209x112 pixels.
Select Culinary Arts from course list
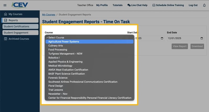coord(89,45)
